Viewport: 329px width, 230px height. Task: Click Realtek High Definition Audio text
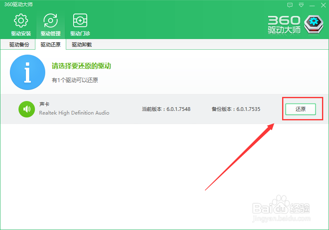coord(74,113)
